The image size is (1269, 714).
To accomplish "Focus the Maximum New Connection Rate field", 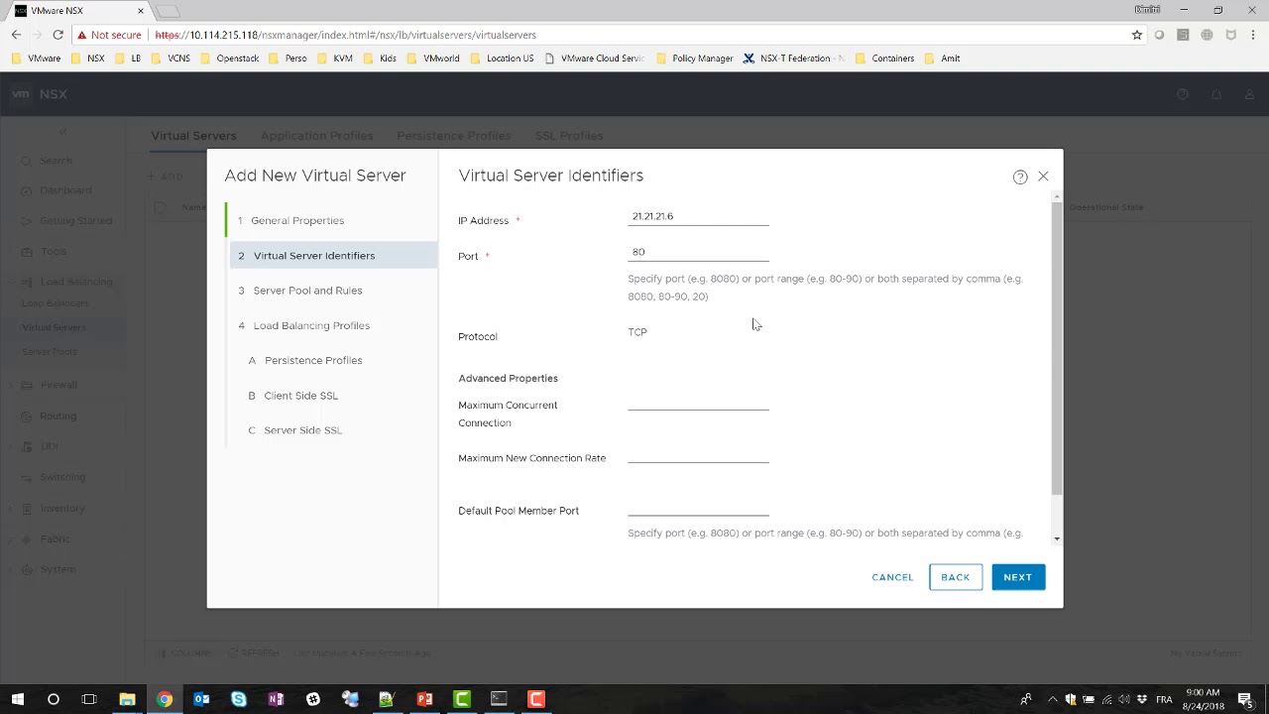I will click(x=698, y=454).
